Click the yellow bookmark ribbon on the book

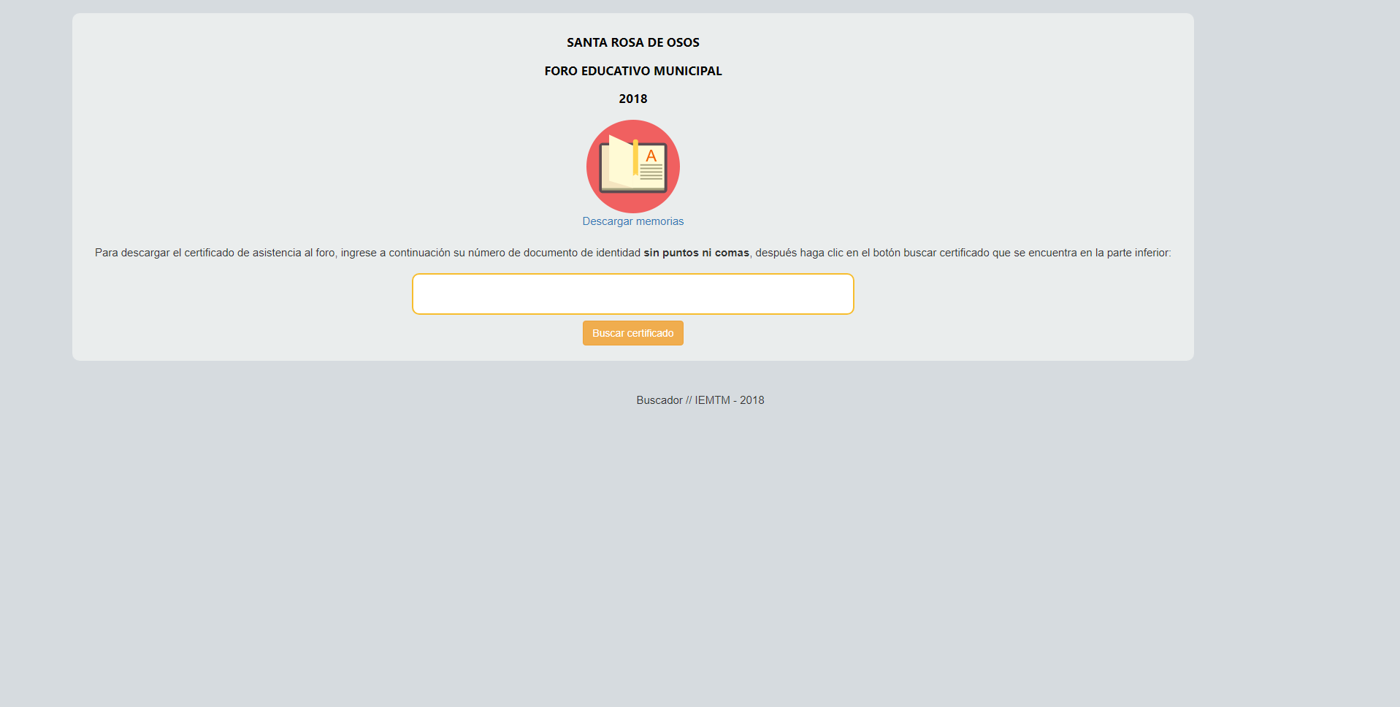pos(635,157)
